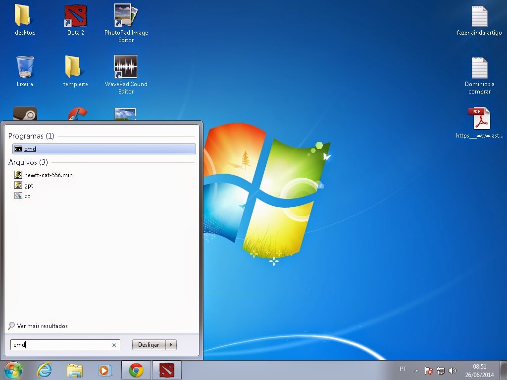Image resolution: width=507 pixels, height=380 pixels.
Task: Open Windows Explorer from taskbar
Action: pos(75,370)
